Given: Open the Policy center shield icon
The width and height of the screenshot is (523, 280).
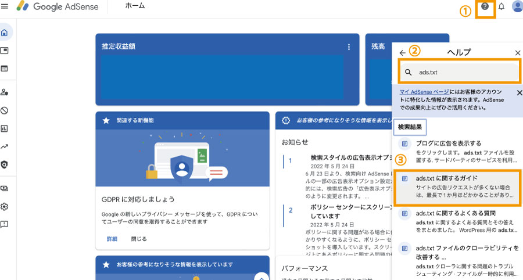Looking at the screenshot, I should click(x=4, y=164).
